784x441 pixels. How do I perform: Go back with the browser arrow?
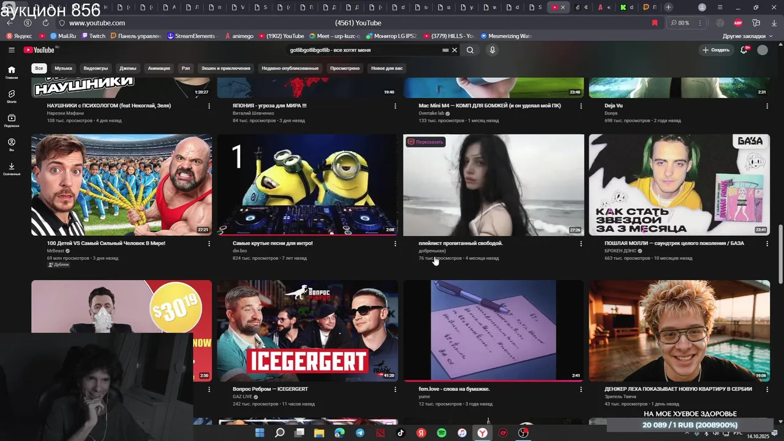pos(9,23)
